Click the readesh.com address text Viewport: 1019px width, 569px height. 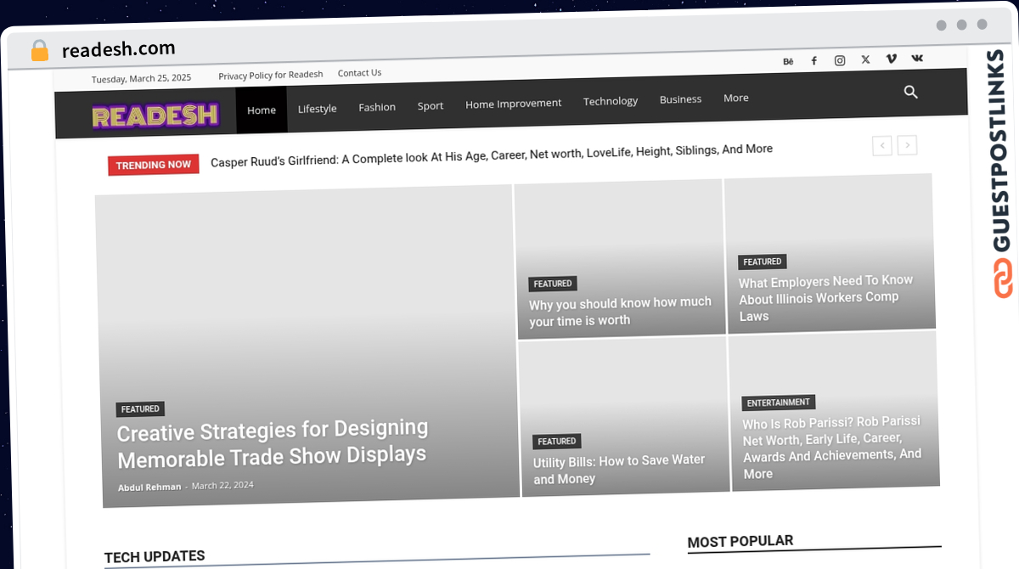pyautogui.click(x=119, y=49)
